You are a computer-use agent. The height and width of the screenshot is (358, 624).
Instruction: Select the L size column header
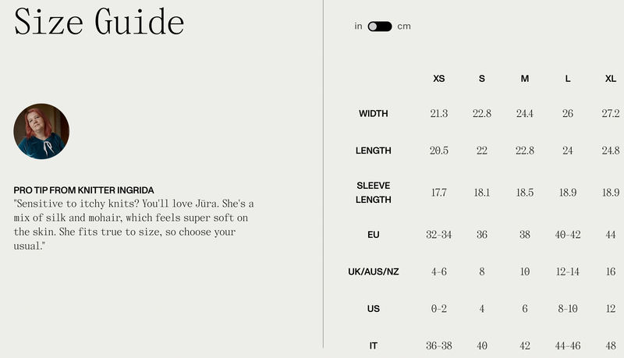(568, 79)
